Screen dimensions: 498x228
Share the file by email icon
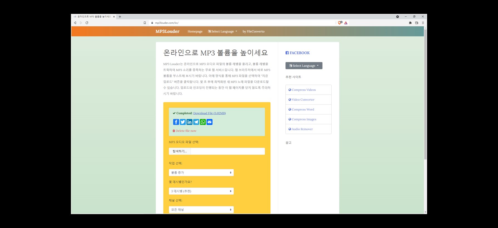(x=209, y=122)
